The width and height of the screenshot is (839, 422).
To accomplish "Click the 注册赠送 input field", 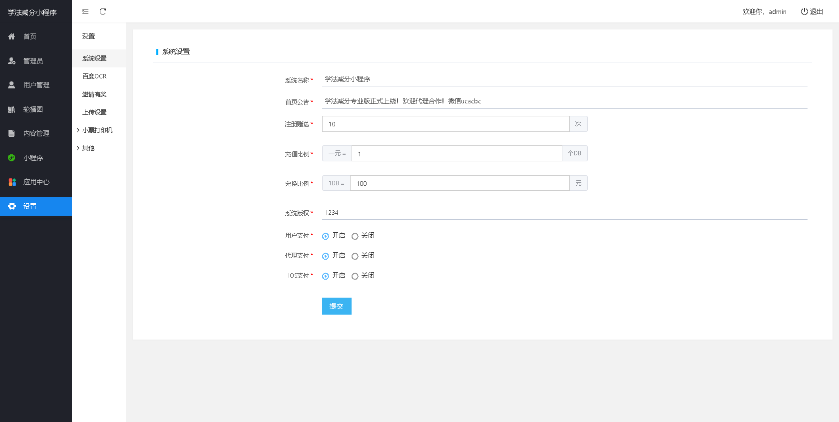I will [x=445, y=124].
